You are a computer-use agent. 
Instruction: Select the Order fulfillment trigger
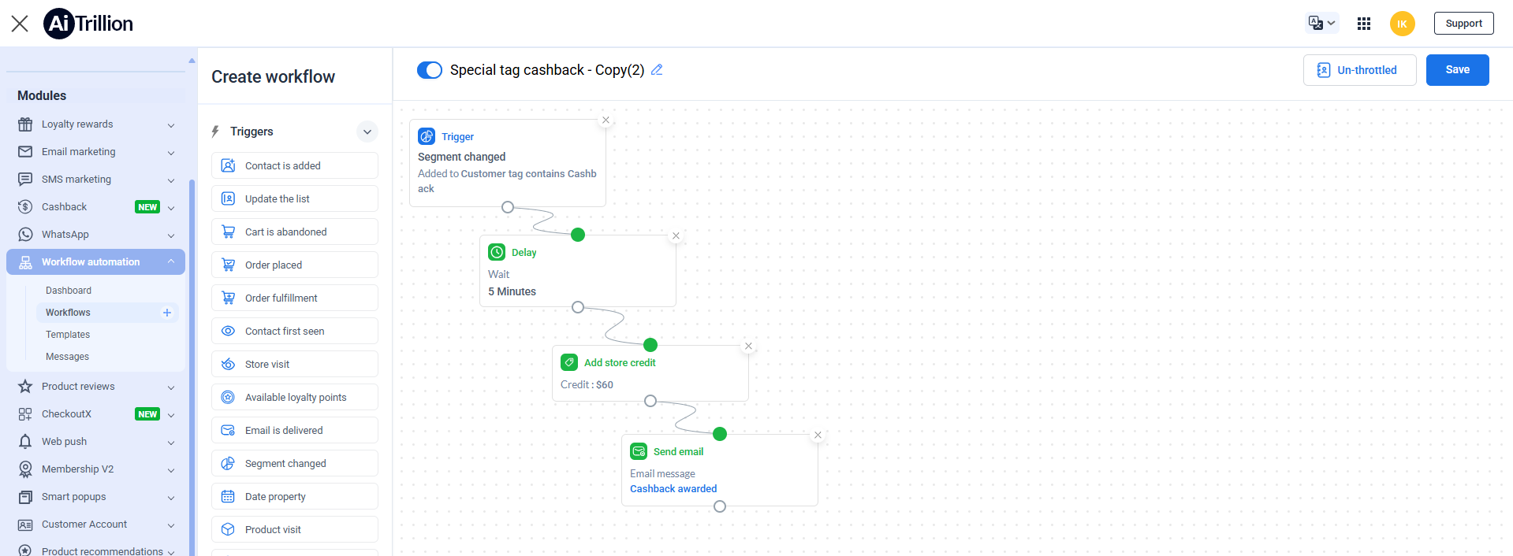pyautogui.click(x=295, y=298)
